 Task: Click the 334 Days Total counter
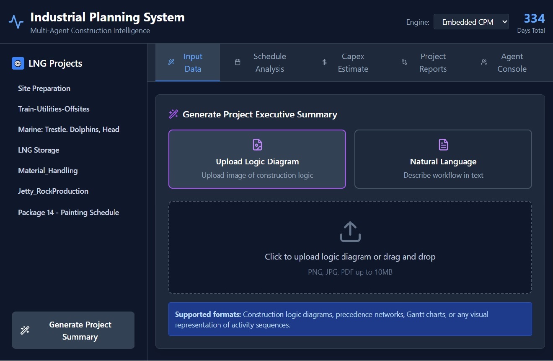click(534, 23)
